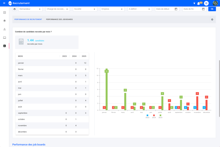The image size is (220, 147).
Task: Click the settings gear on the tab bar
Action: (212, 19)
